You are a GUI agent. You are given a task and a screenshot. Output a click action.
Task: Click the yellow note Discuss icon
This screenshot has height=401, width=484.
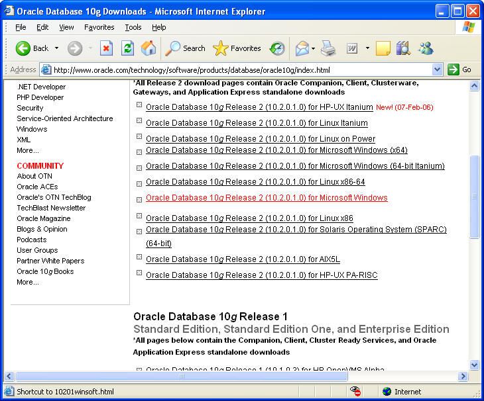coord(383,48)
